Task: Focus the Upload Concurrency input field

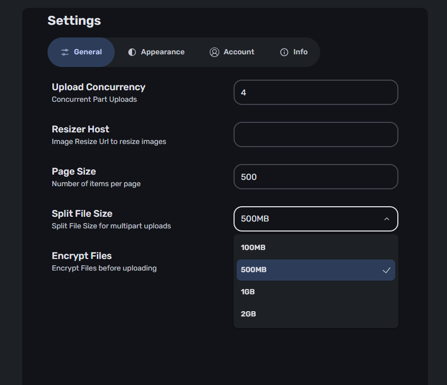Action: pyautogui.click(x=316, y=92)
